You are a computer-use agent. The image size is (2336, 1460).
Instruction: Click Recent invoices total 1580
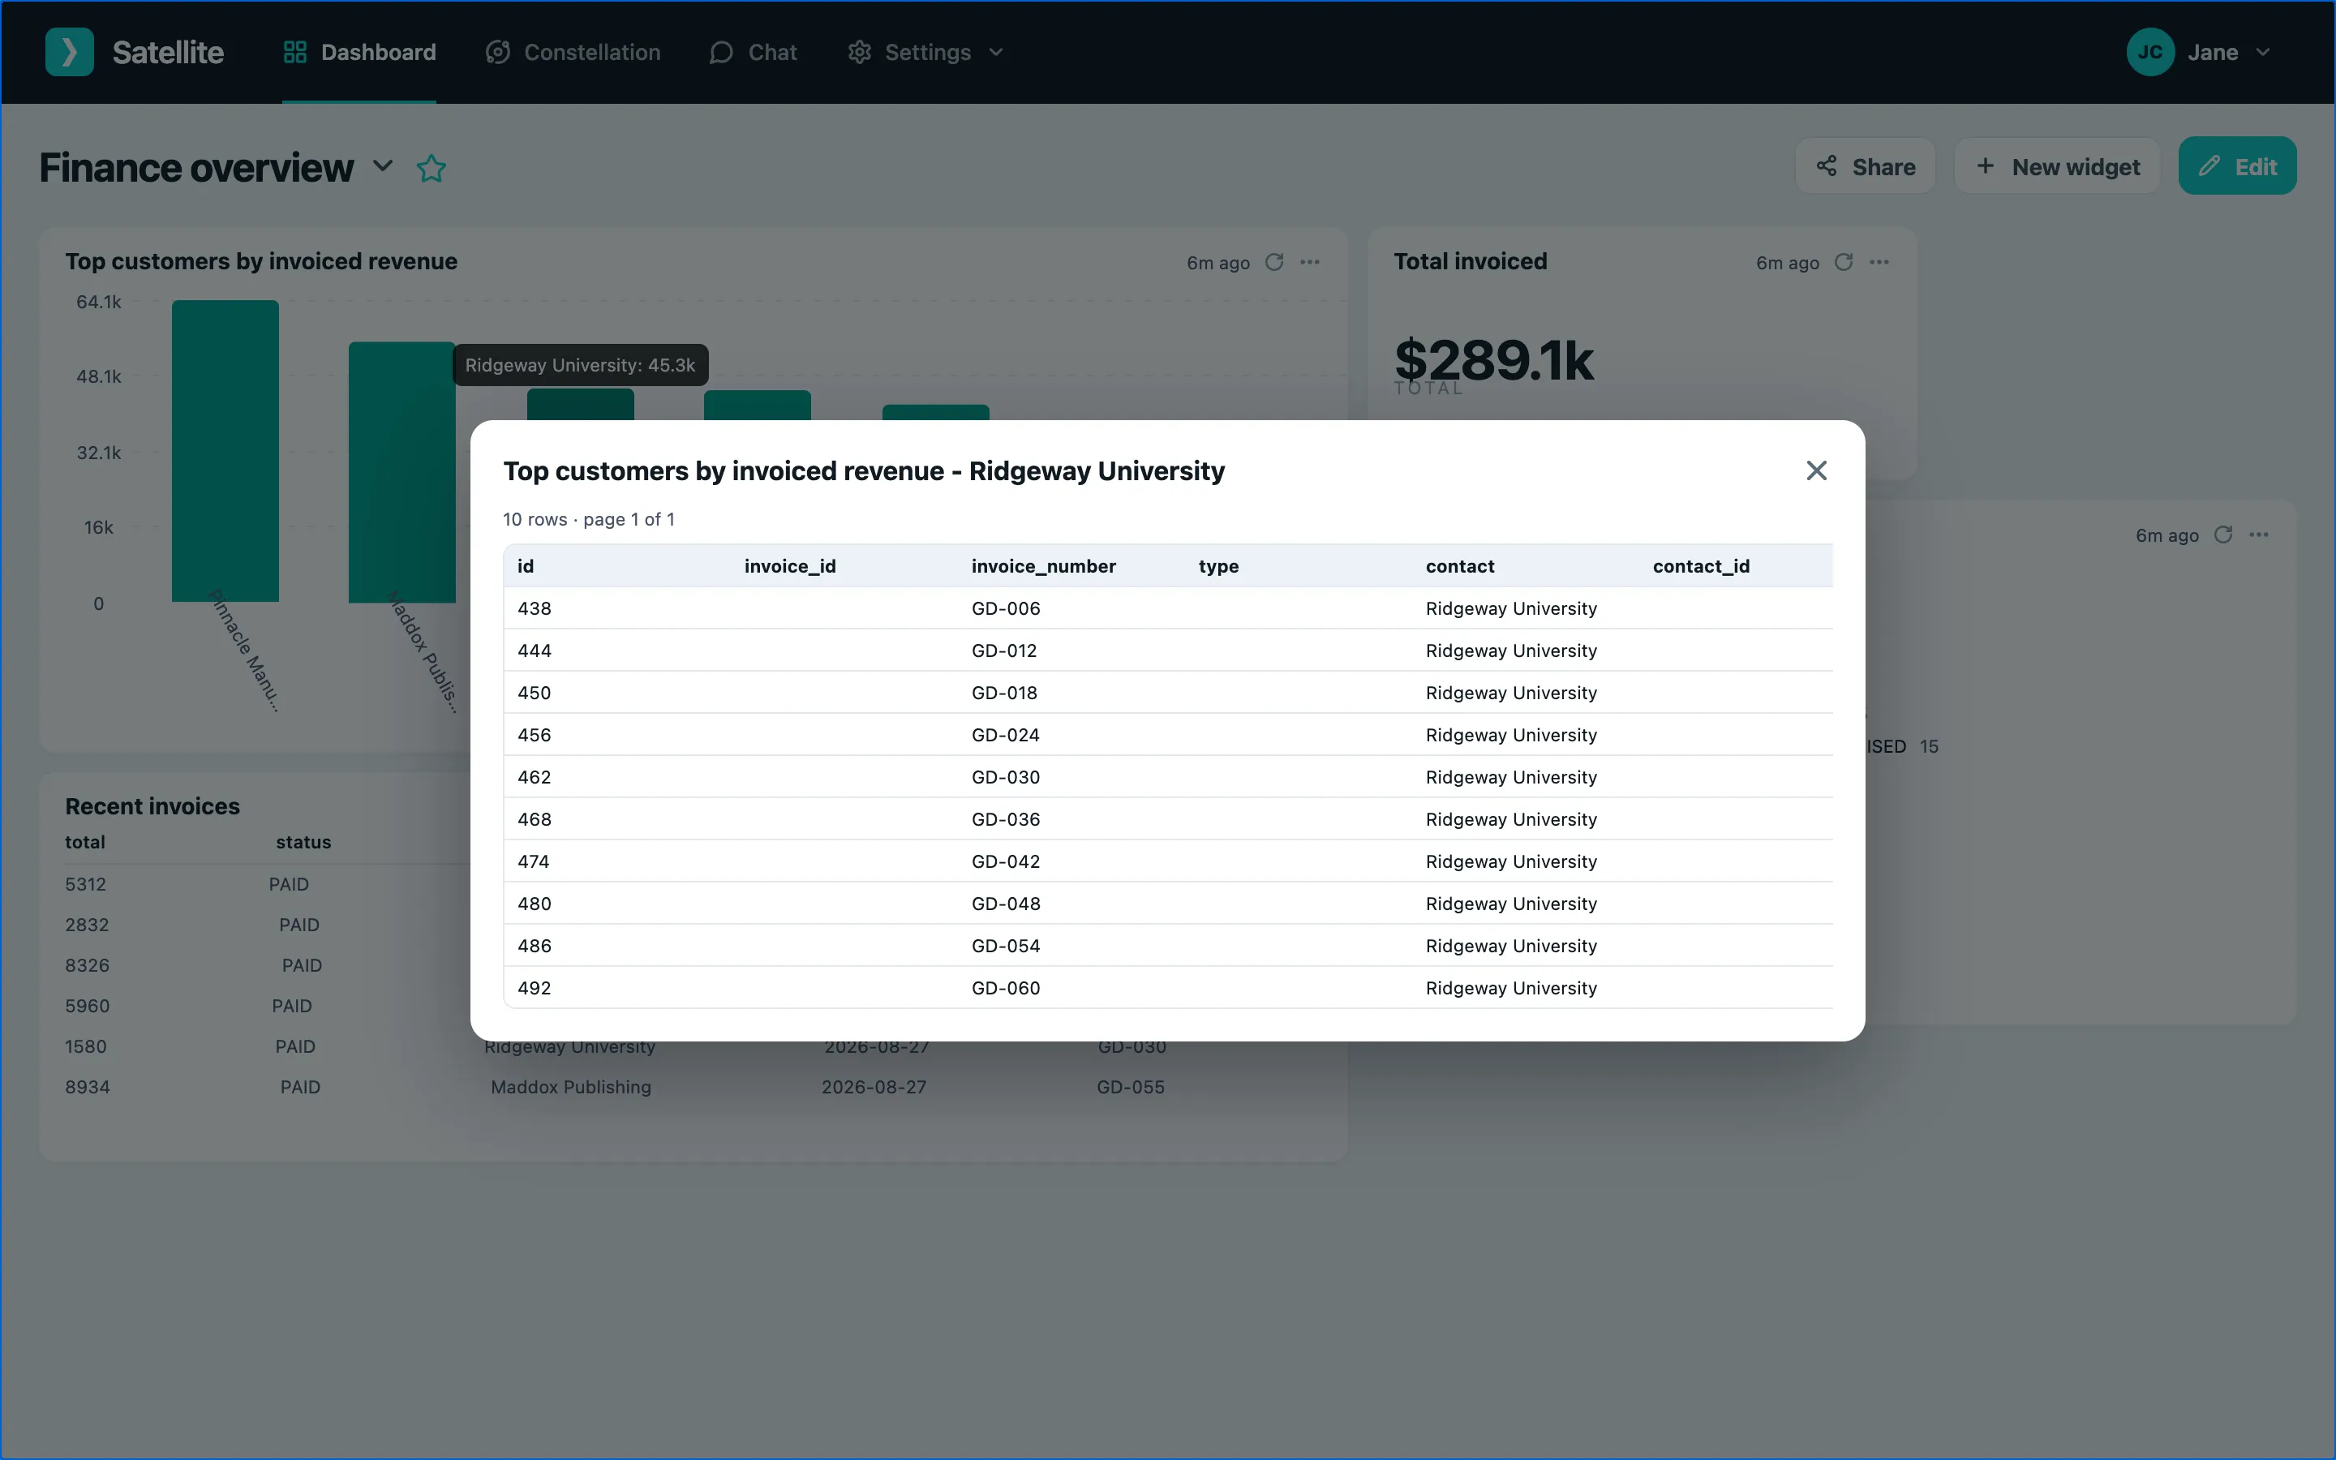click(86, 1046)
